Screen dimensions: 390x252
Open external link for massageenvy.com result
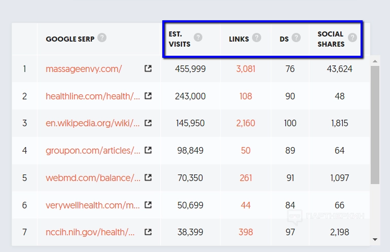click(148, 68)
